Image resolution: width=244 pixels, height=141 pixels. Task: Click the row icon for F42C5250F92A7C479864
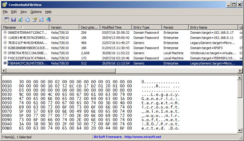coord(5,58)
